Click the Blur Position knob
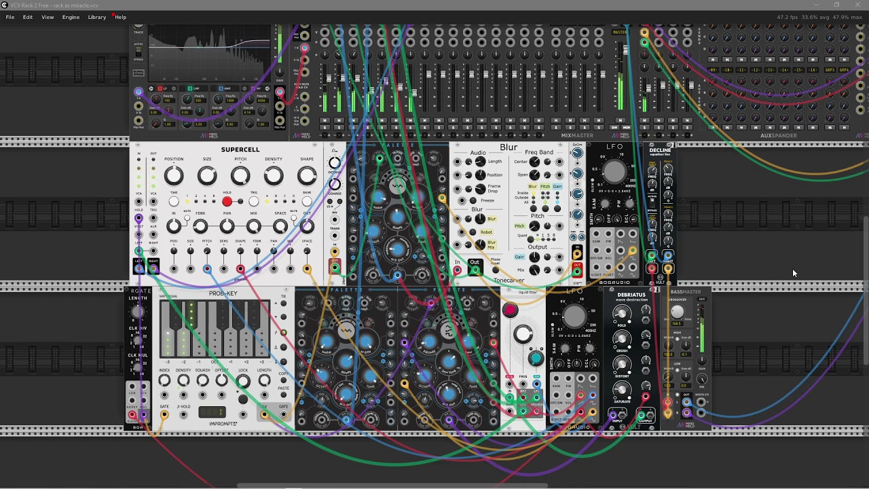The width and height of the screenshot is (869, 489). 480,175
